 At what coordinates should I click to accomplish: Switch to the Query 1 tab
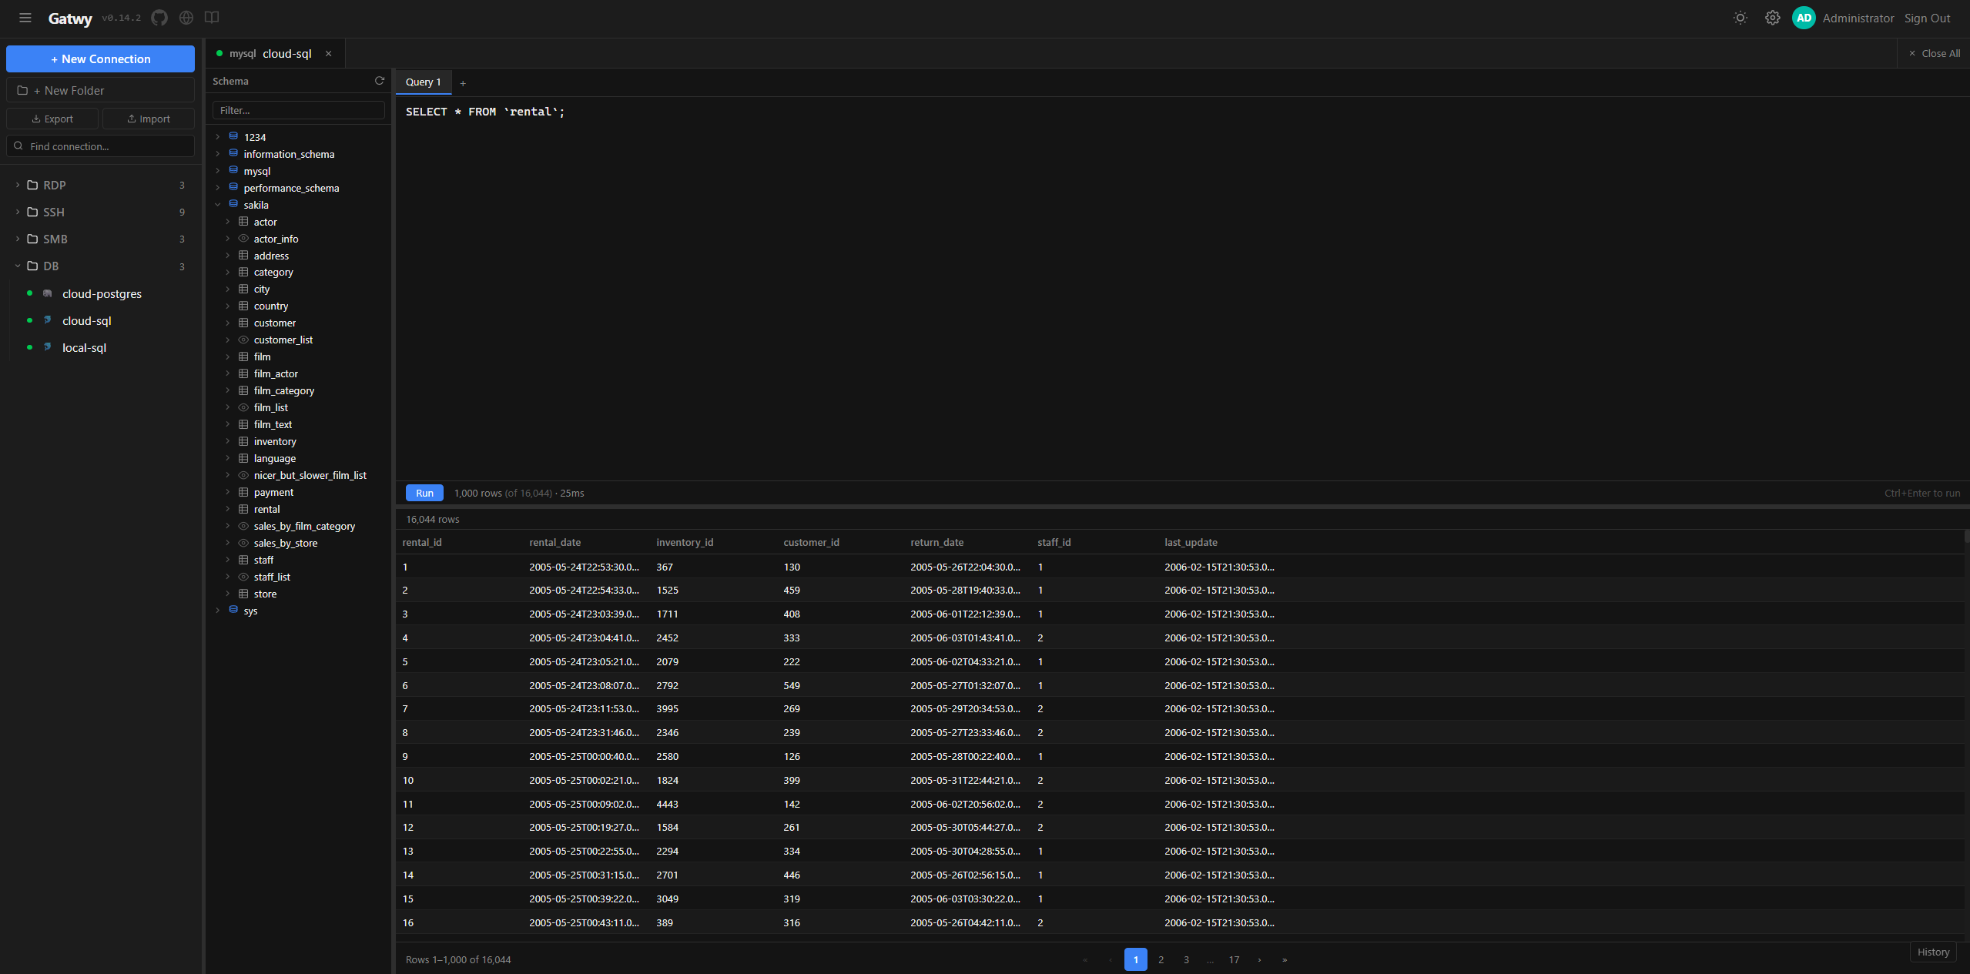[x=424, y=82]
